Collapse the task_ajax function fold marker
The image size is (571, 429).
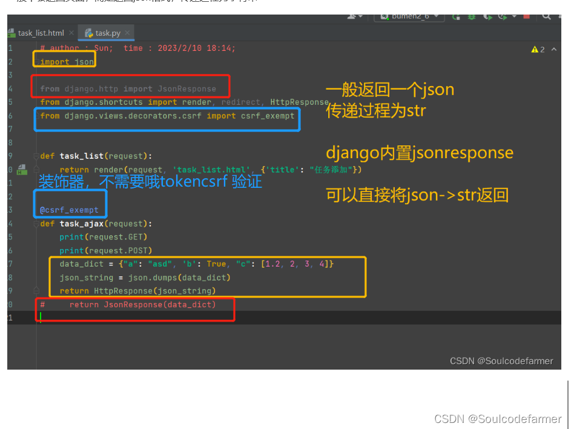[36, 224]
